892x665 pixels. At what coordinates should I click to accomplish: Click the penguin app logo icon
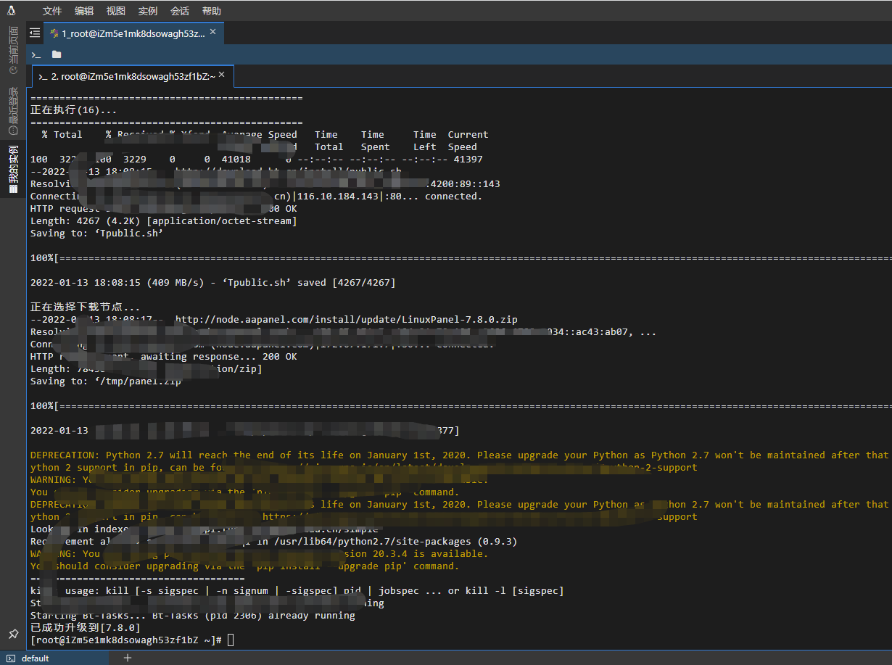[x=11, y=11]
